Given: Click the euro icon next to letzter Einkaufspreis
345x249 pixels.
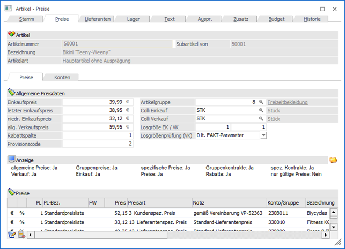Looking at the screenshot, I should (129, 110).
